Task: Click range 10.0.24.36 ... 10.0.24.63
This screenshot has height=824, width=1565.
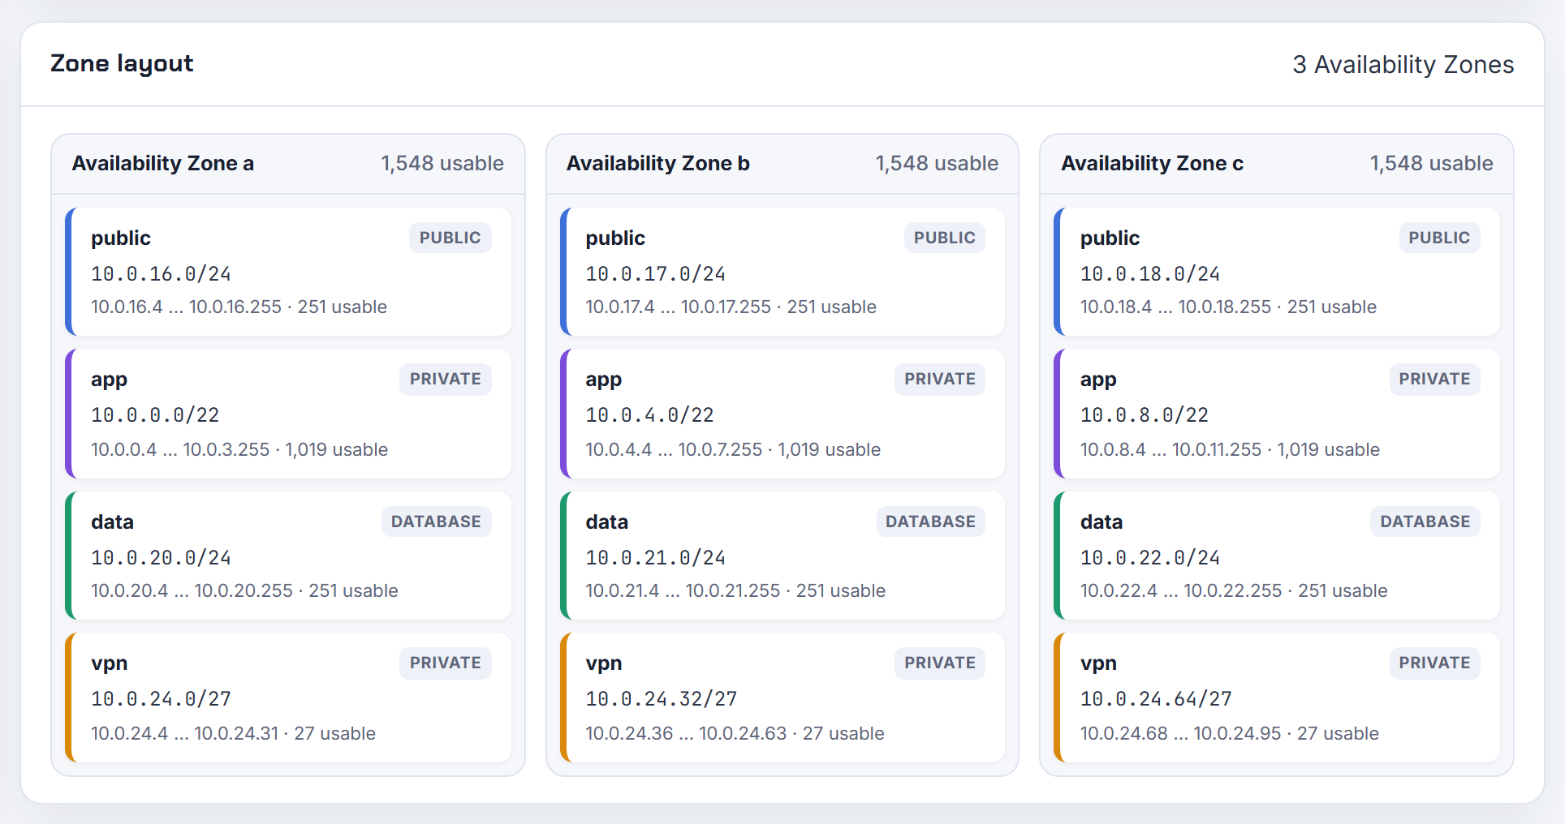Action: [x=686, y=733]
